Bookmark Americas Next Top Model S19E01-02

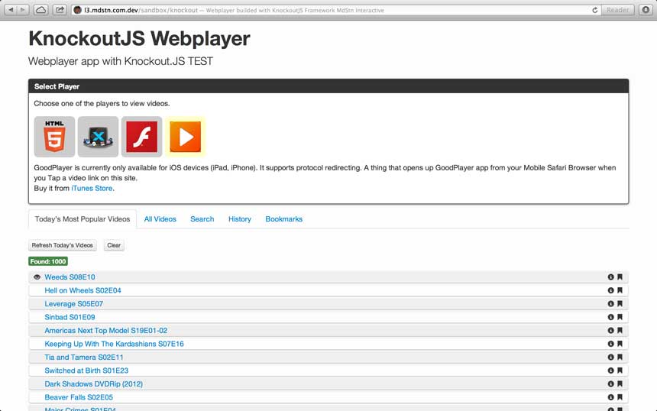tap(620, 331)
